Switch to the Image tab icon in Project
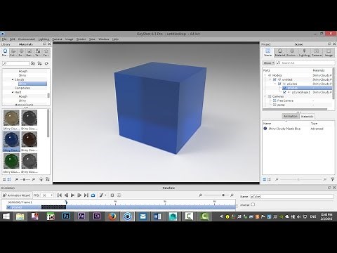Image resolution: width=337 pixels, height=253 pixels. click(x=329, y=53)
